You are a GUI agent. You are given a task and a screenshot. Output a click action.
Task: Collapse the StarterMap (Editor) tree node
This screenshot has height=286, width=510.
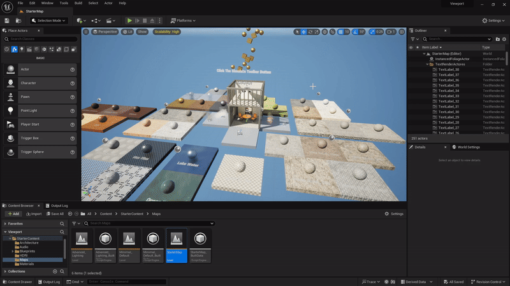coord(424,54)
